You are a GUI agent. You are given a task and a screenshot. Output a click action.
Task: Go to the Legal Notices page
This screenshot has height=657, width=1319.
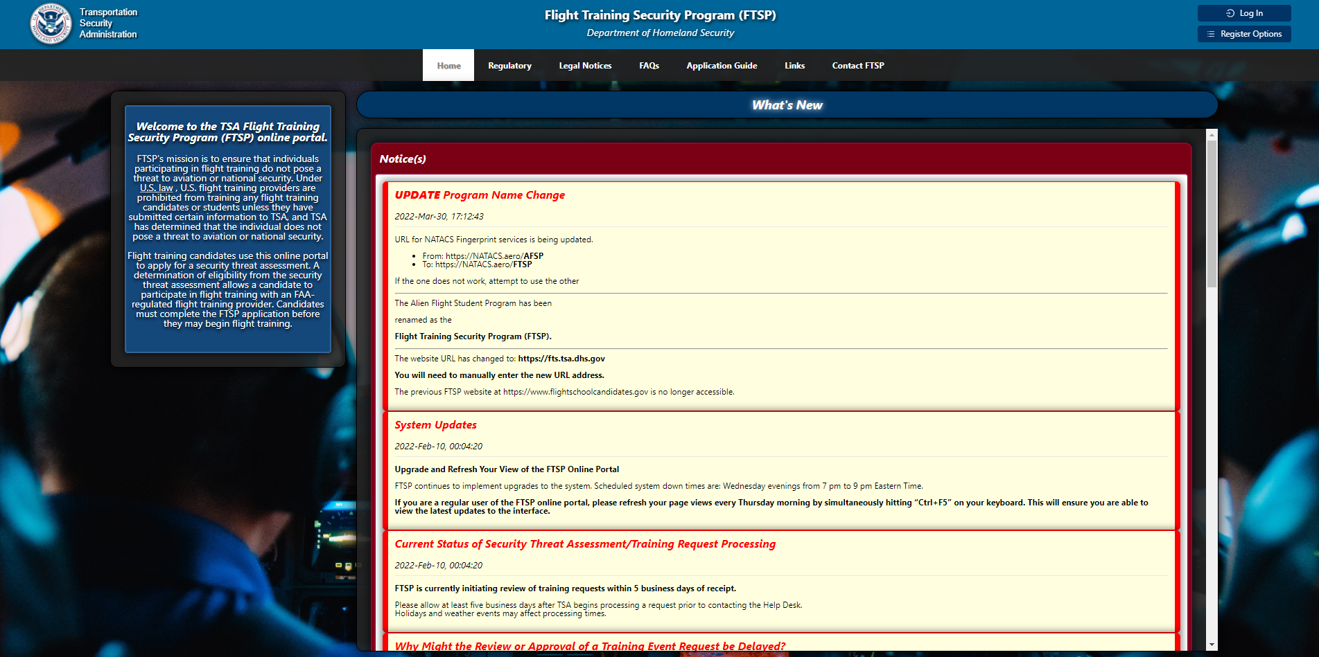[585, 66]
